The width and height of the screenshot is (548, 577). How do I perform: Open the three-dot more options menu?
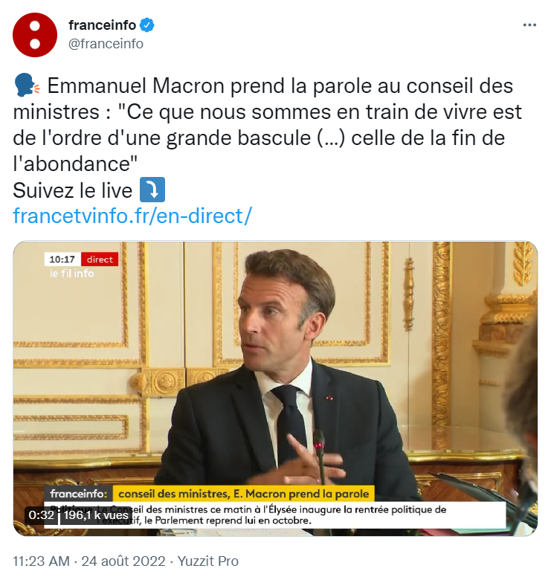coord(529,25)
